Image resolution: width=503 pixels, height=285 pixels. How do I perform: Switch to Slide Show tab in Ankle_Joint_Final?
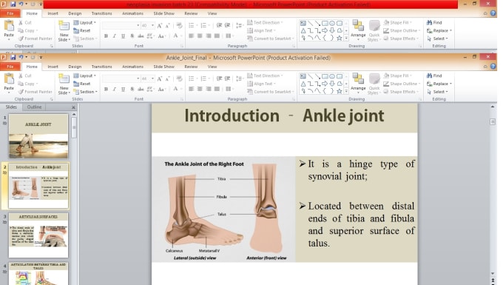click(163, 67)
